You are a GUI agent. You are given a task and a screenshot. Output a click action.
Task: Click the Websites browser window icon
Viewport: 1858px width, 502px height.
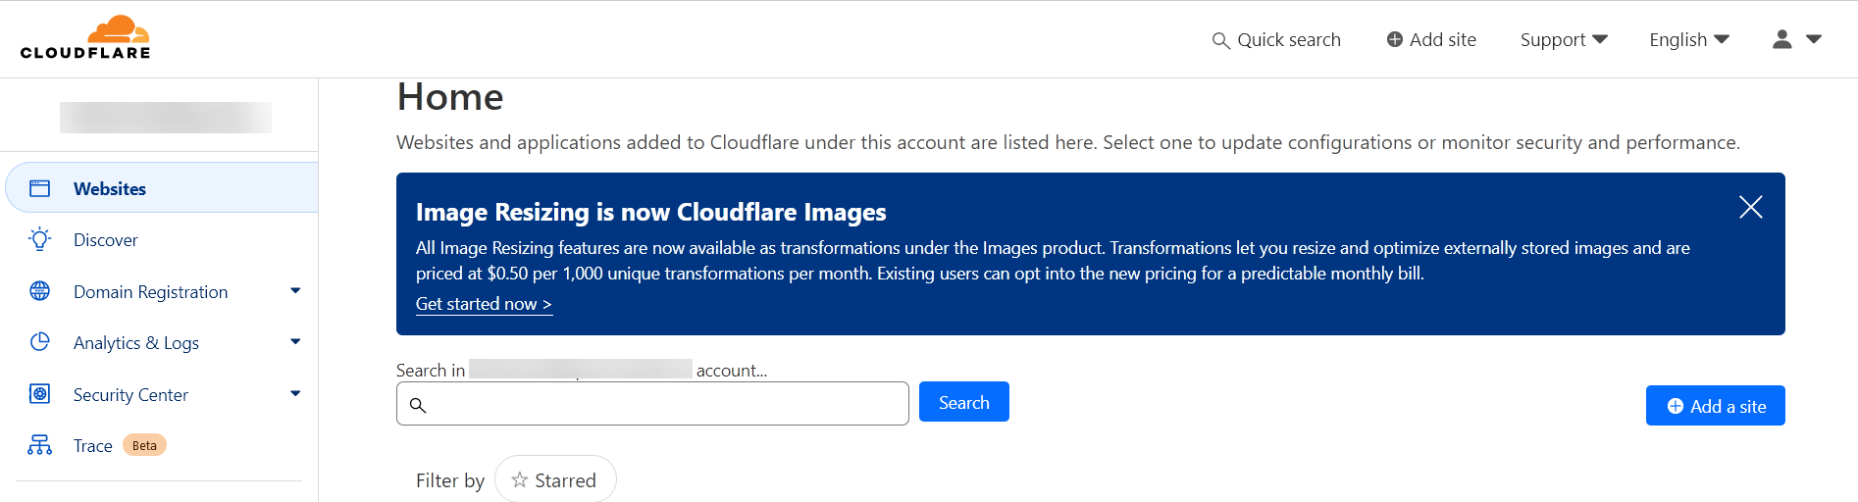pyautogui.click(x=39, y=188)
